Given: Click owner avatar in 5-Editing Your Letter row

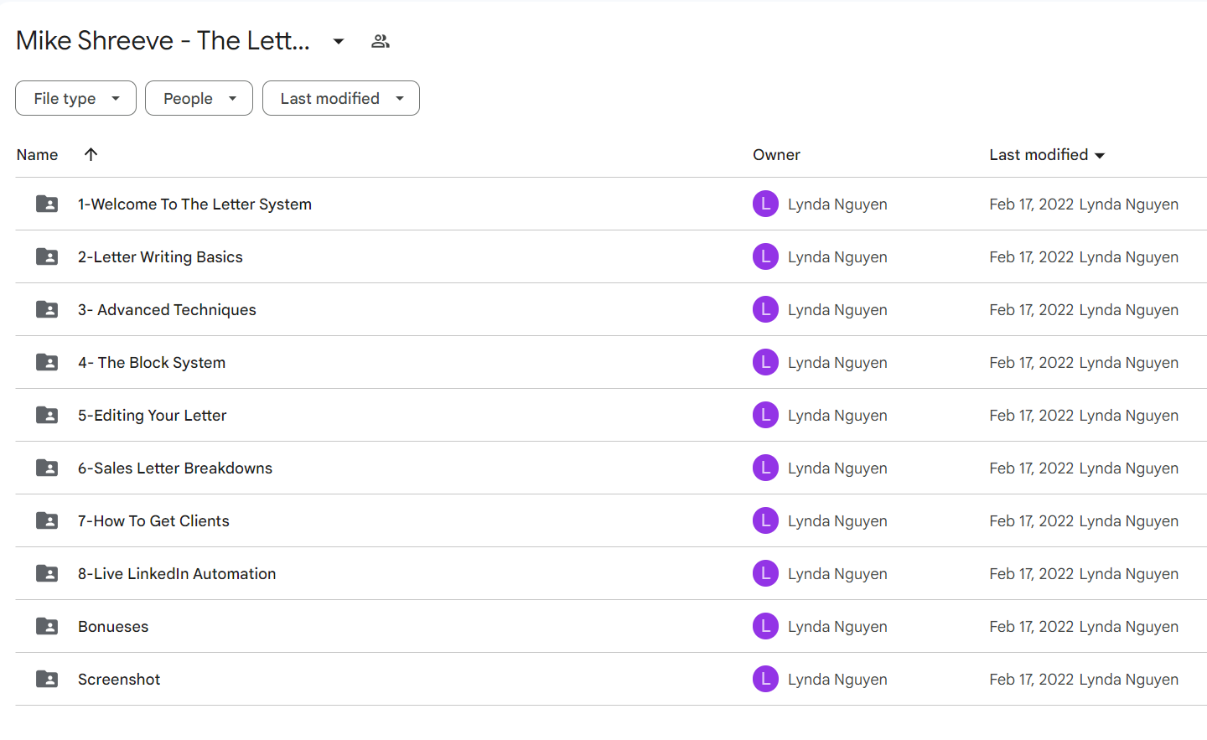Looking at the screenshot, I should pos(765,415).
